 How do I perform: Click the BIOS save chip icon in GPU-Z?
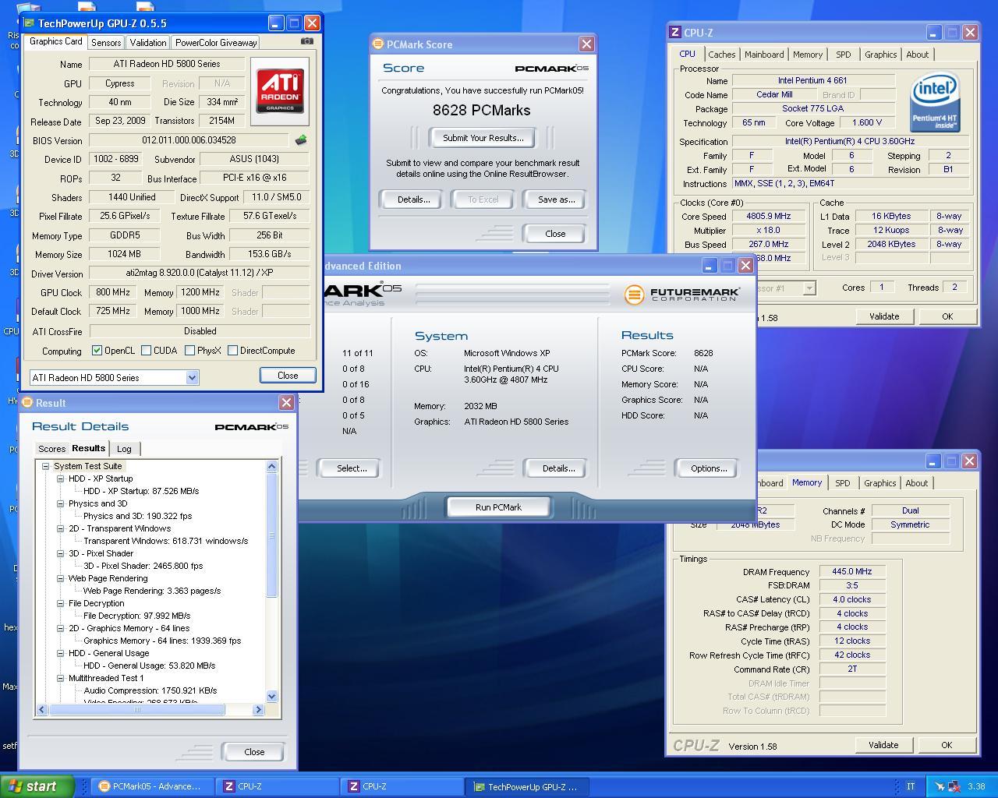pyautogui.click(x=301, y=140)
